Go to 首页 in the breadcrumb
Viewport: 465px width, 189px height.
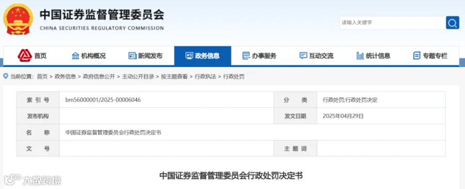tap(42, 77)
